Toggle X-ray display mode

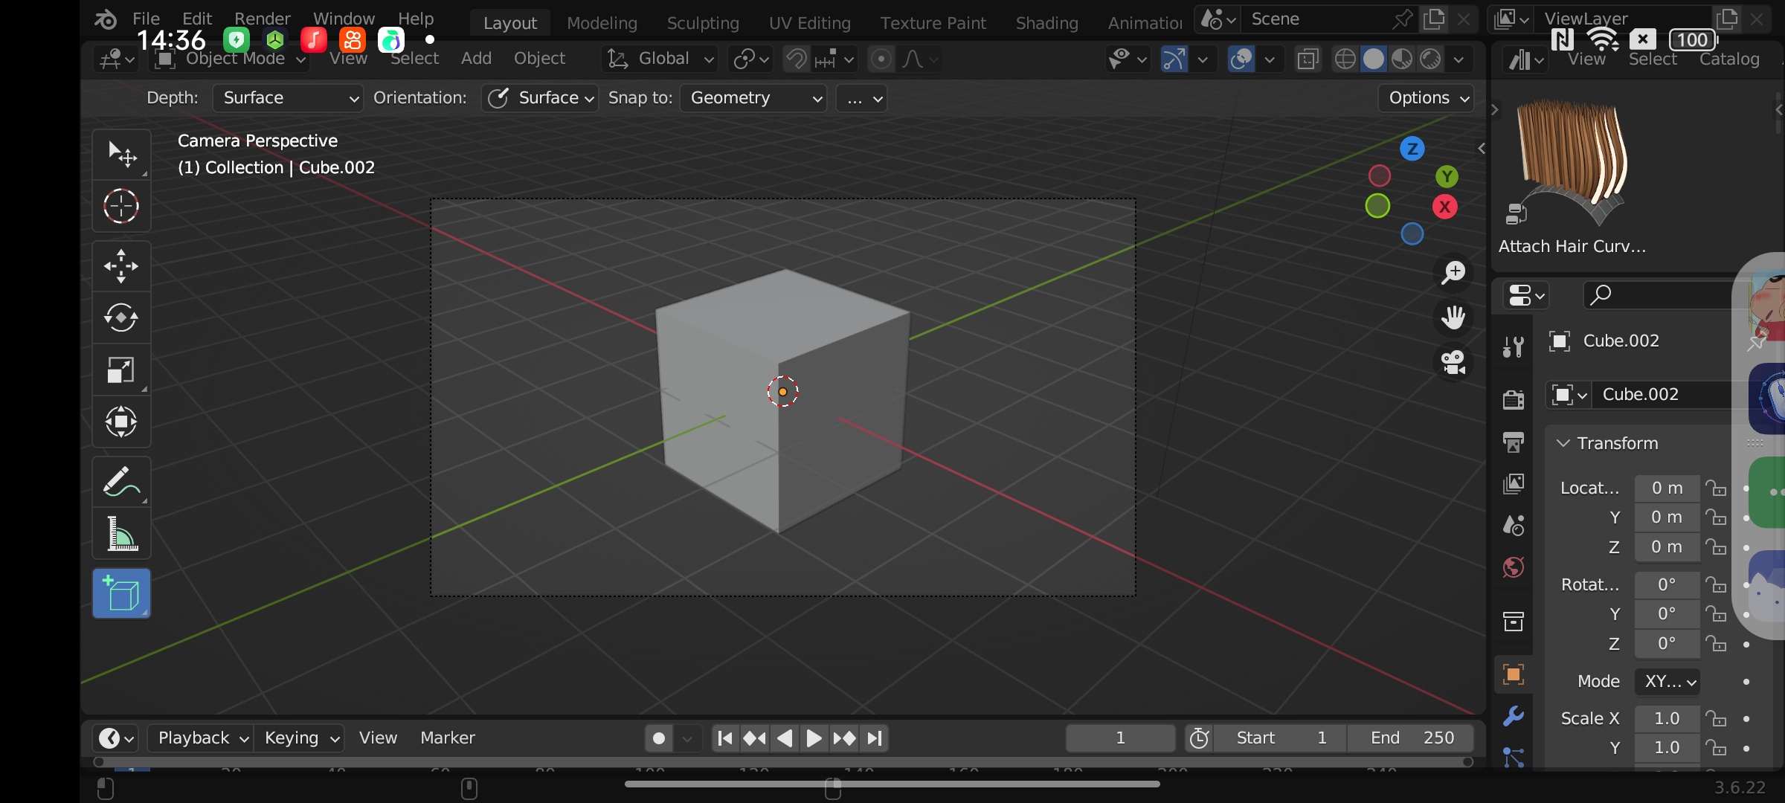(x=1307, y=59)
